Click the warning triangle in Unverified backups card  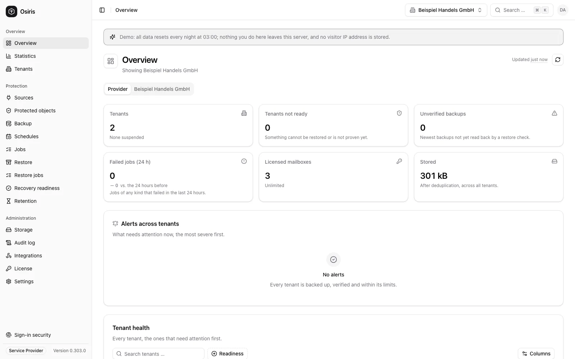(555, 113)
